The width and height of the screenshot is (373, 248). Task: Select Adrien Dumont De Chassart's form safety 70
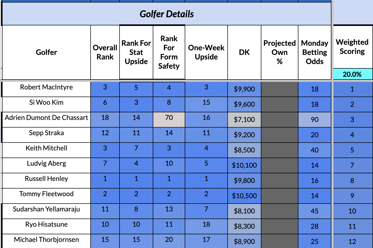click(169, 118)
